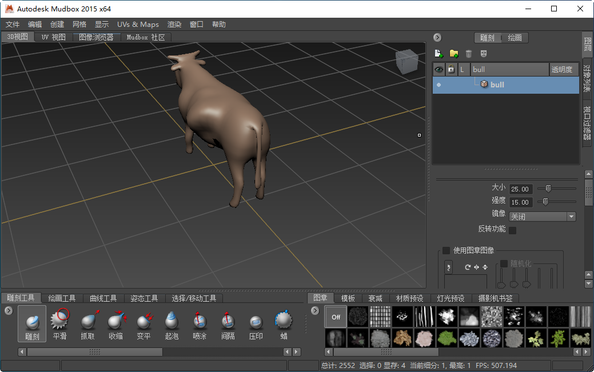Open the 对象列表 side tab
The width and height of the screenshot is (594, 372).
pyautogui.click(x=587, y=78)
